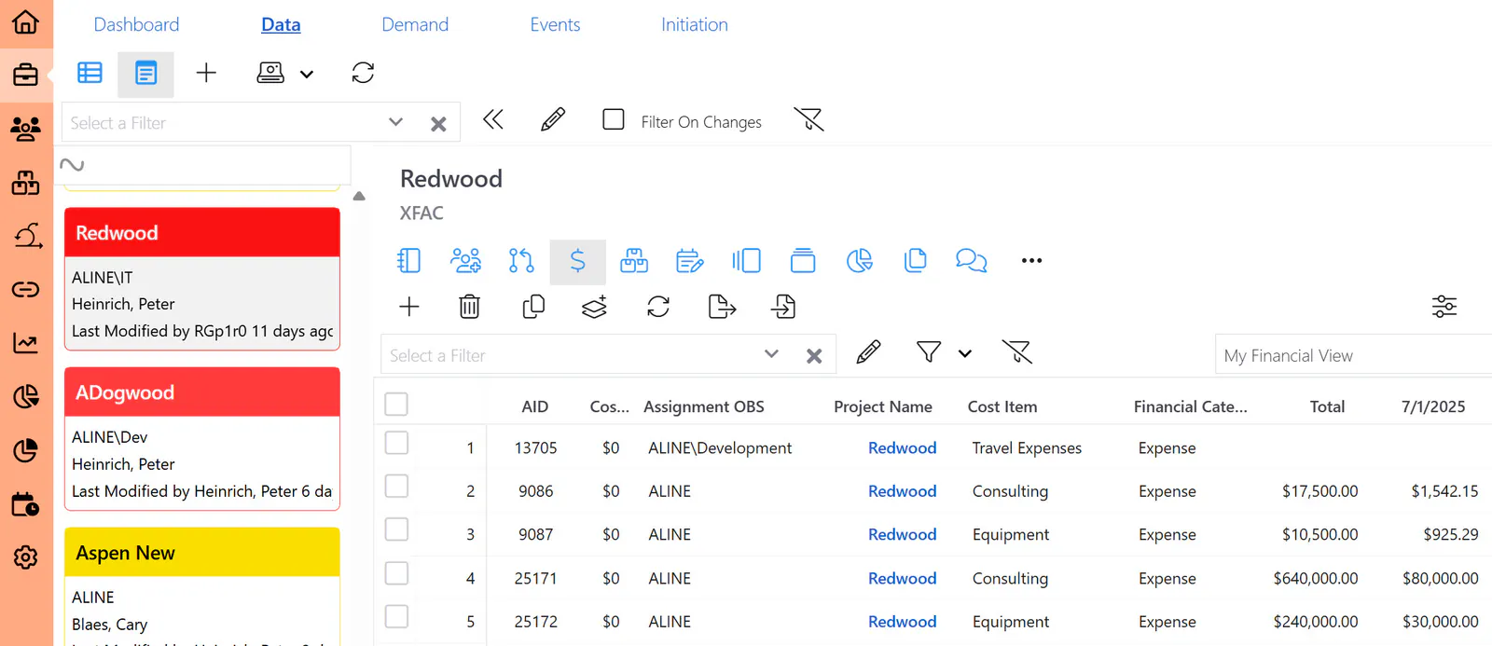Image resolution: width=1492 pixels, height=646 pixels.
Task: Open the top Select a Filter dropdown
Action: 395,122
